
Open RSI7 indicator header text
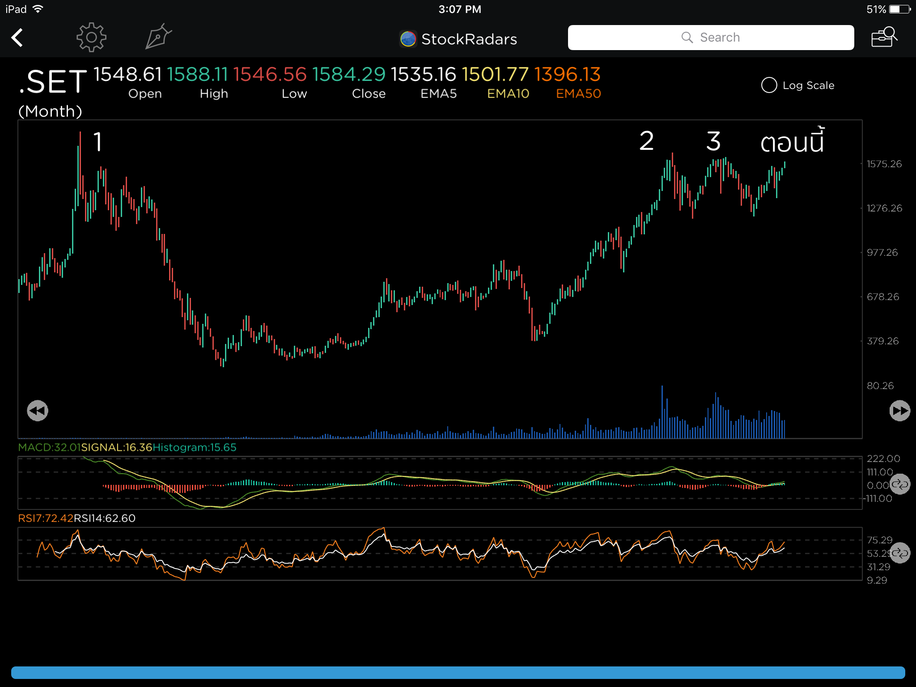pyautogui.click(x=45, y=518)
